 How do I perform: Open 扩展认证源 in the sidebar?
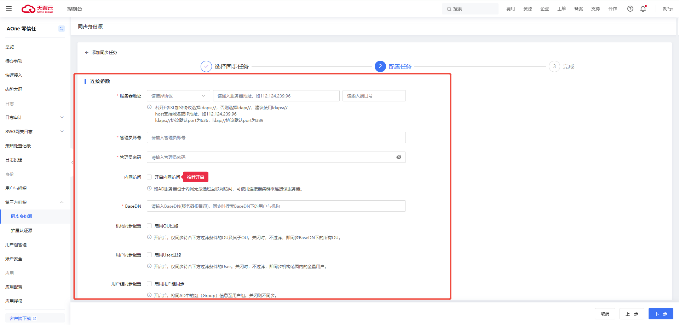point(22,231)
